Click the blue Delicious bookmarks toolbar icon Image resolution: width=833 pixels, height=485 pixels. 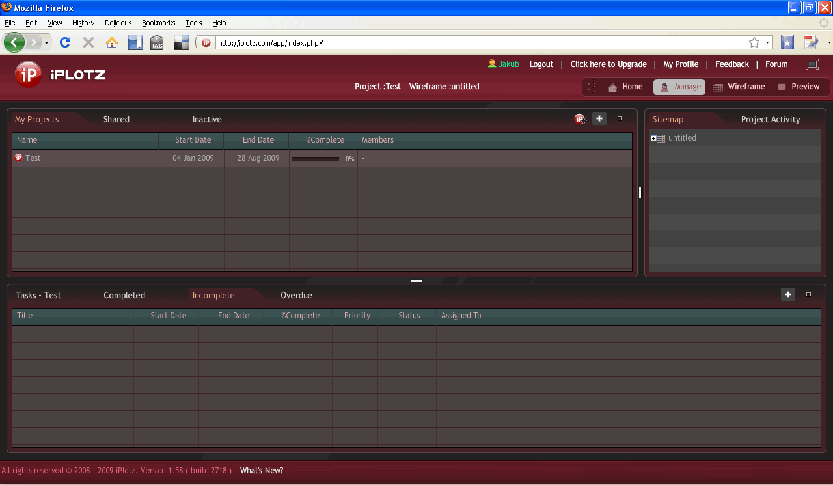point(135,42)
